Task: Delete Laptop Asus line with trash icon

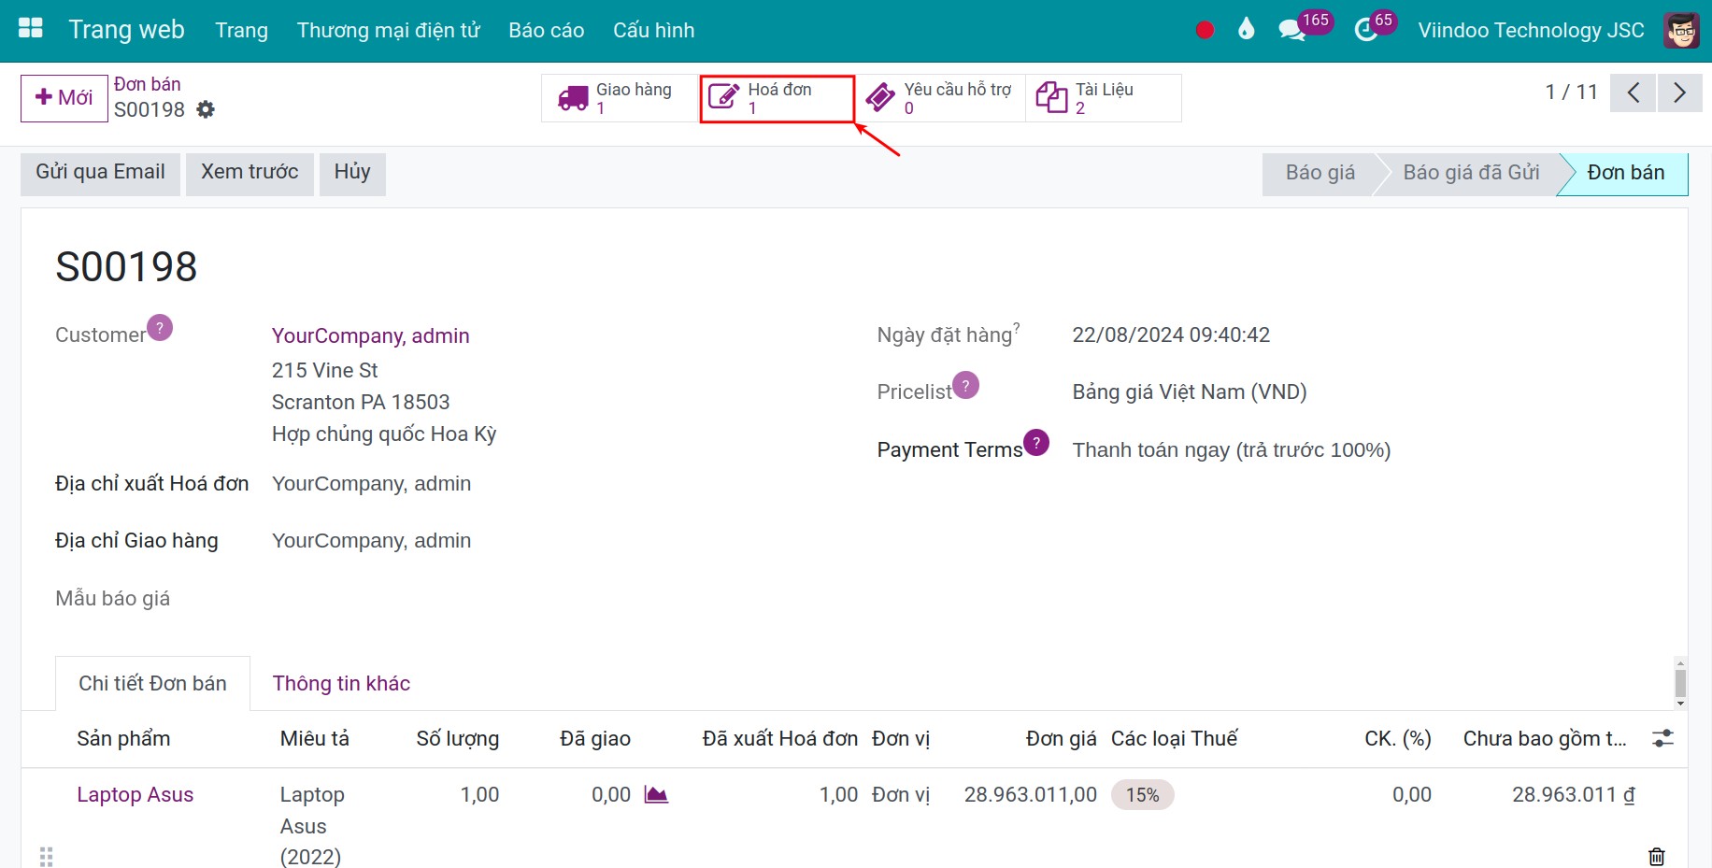Action: [x=1657, y=856]
